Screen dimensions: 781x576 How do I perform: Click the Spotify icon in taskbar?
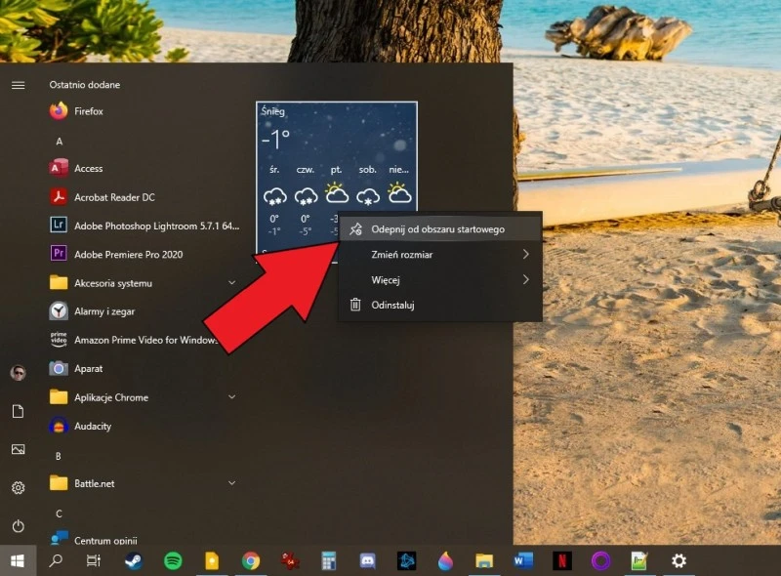(173, 560)
